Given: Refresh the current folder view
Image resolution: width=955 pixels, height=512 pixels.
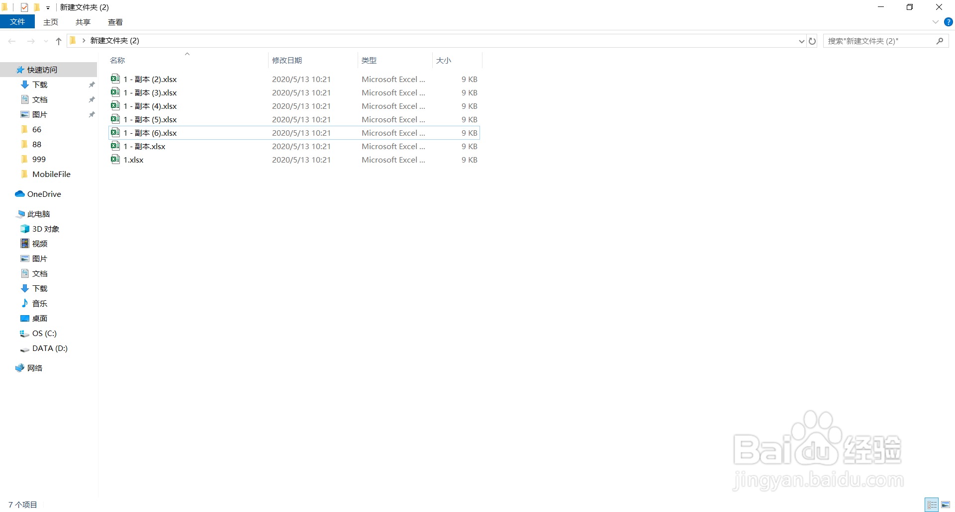Looking at the screenshot, I should point(812,41).
